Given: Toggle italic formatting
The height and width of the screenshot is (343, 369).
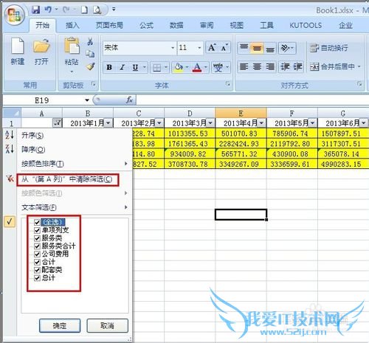Looking at the screenshot, I should (x=122, y=67).
